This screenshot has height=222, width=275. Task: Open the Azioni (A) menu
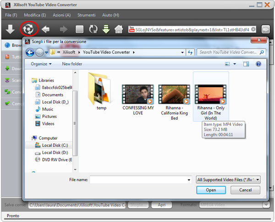(62, 15)
